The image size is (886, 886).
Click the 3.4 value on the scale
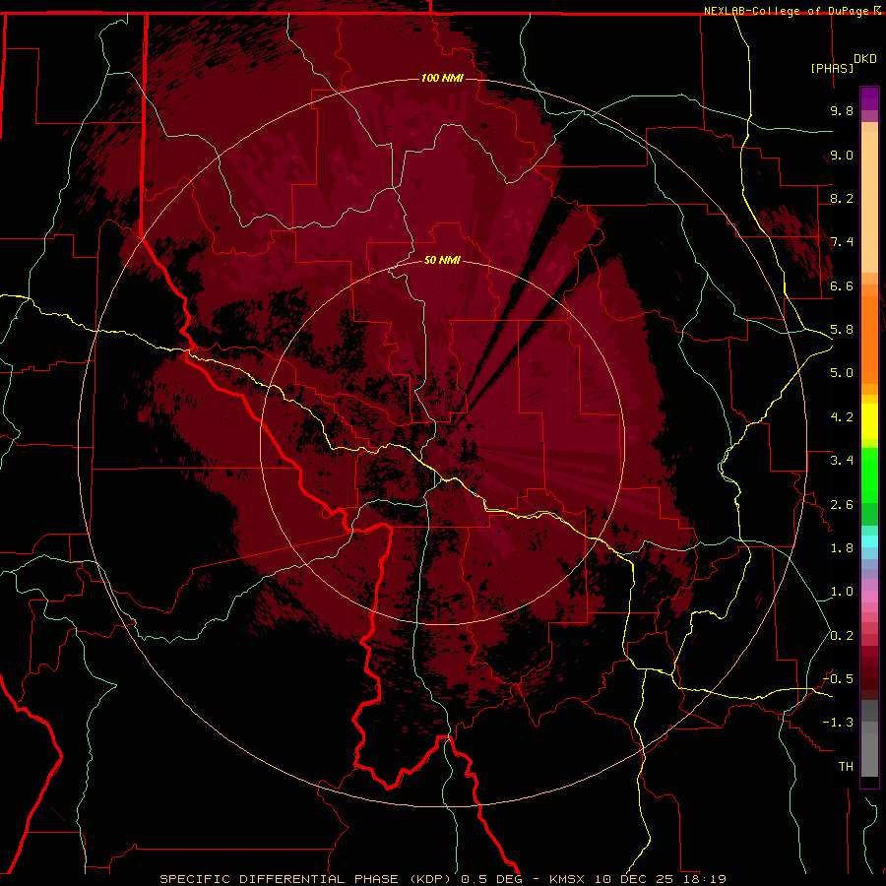coord(842,461)
